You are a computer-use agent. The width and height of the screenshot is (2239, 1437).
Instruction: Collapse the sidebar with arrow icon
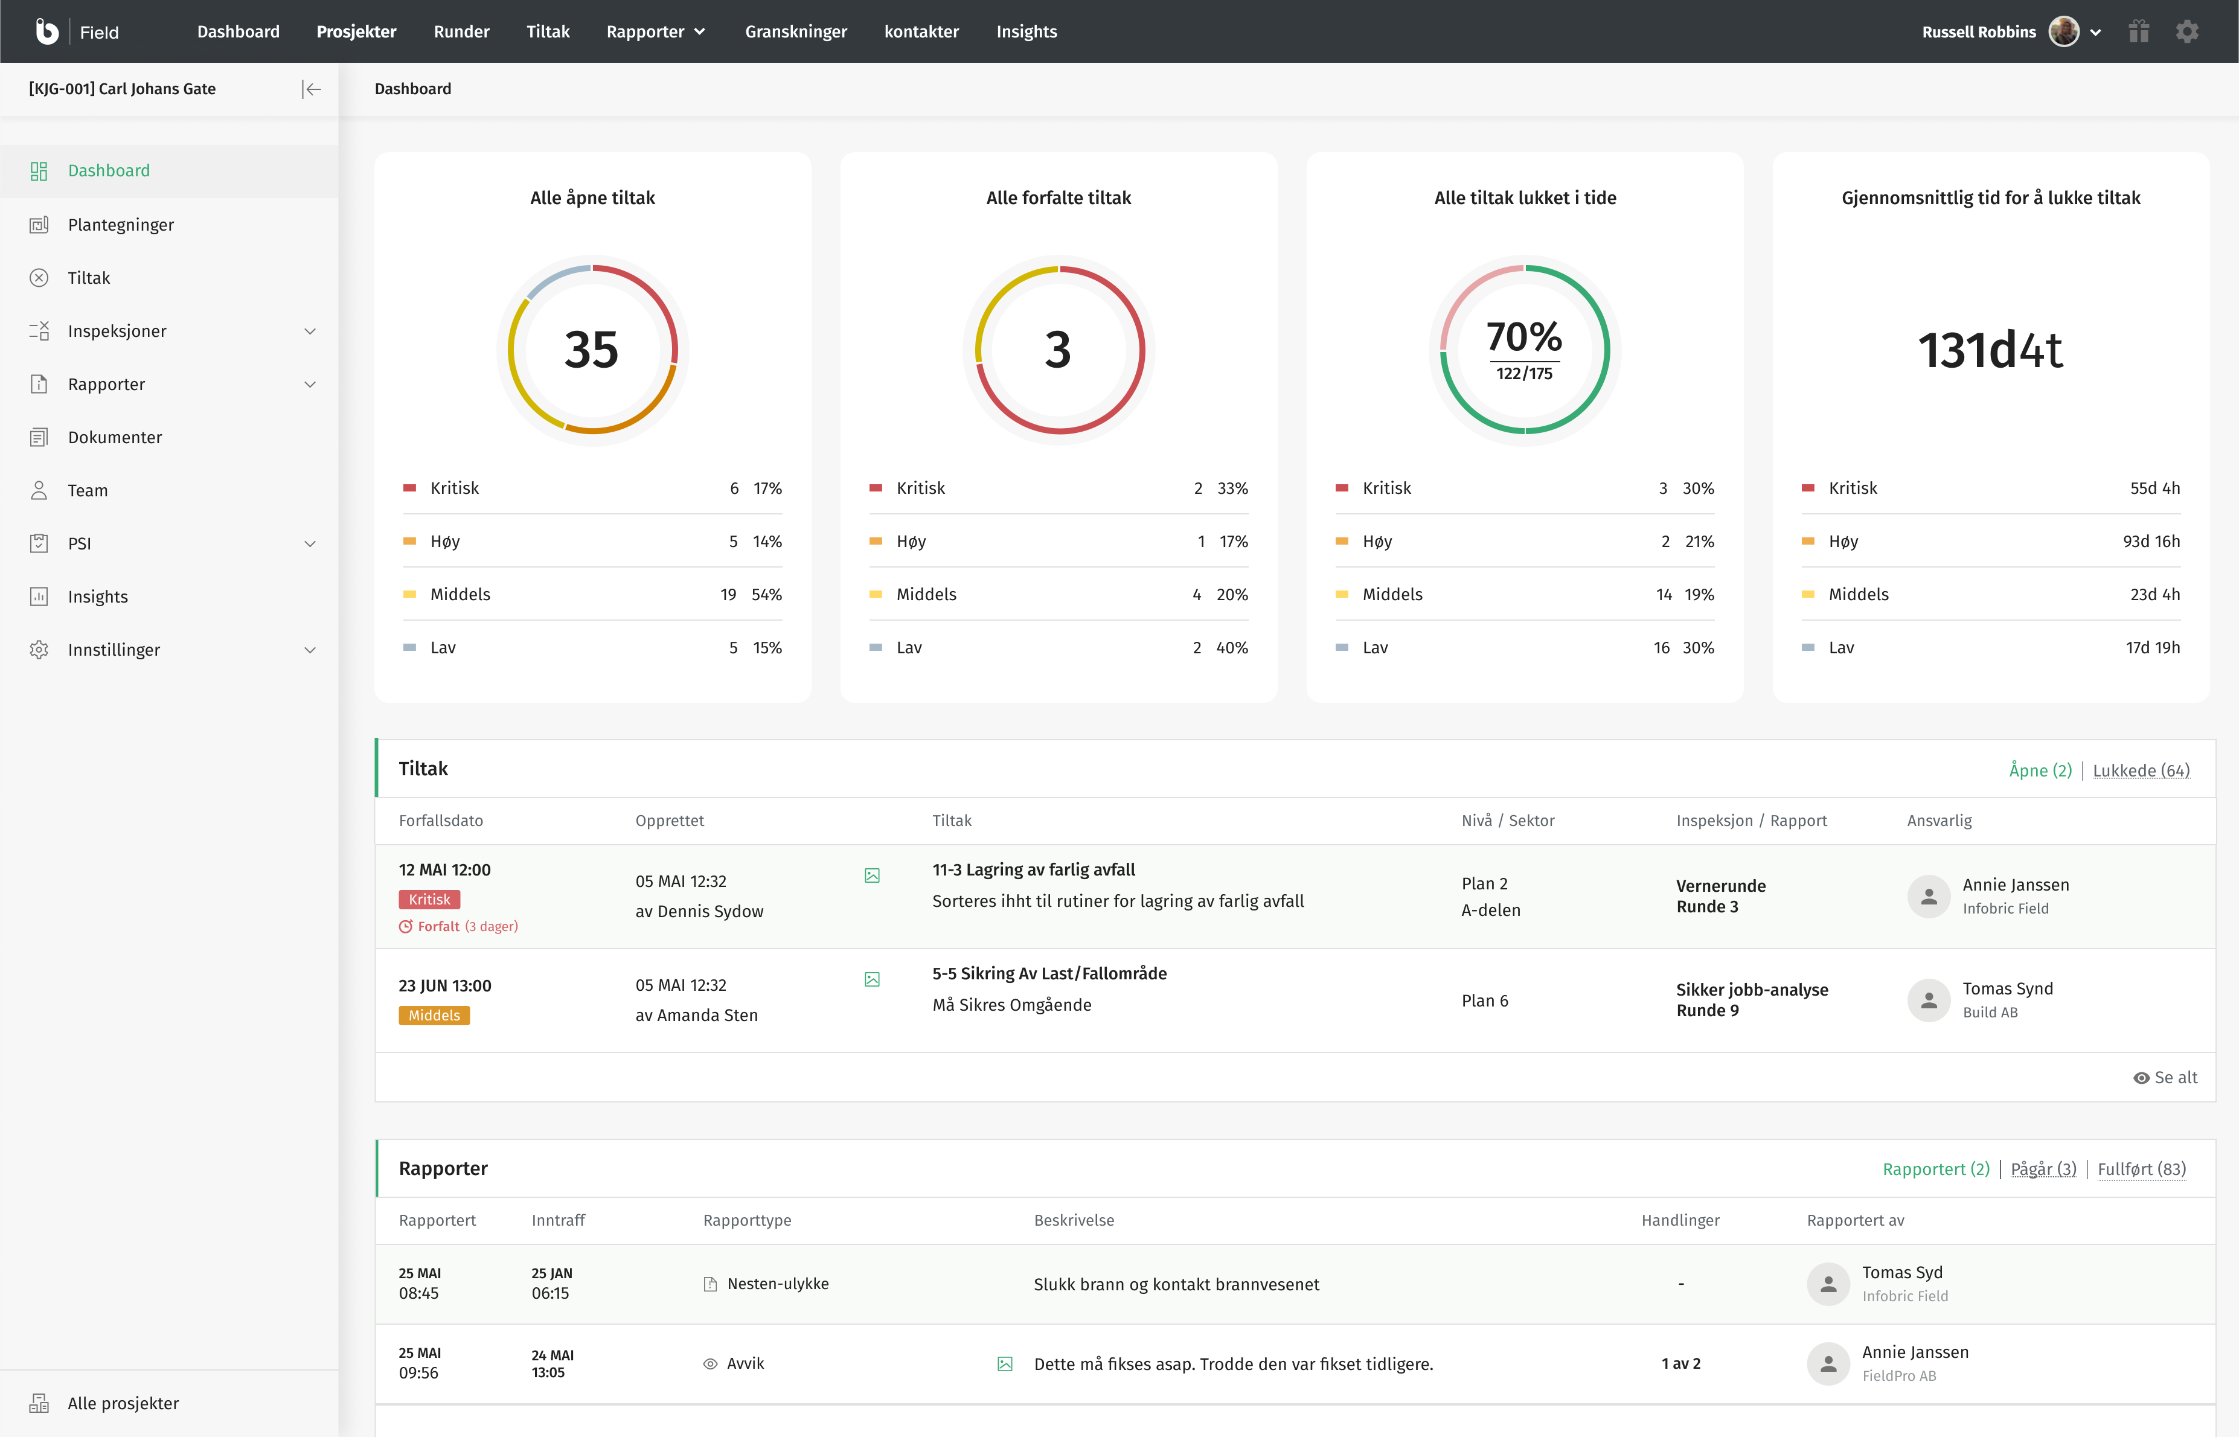(312, 89)
